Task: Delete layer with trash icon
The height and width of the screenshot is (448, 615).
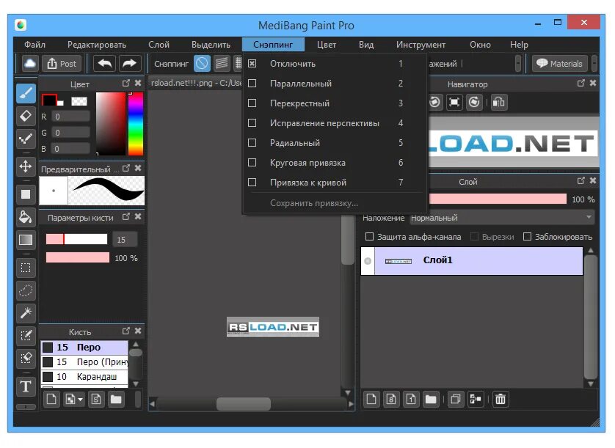Action: click(x=501, y=400)
